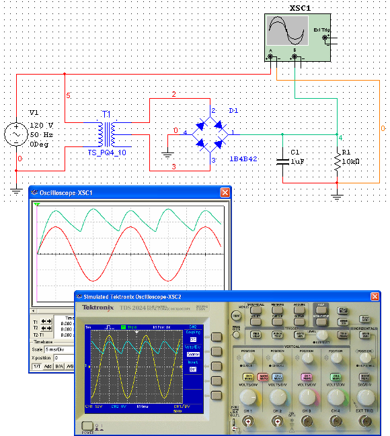Click the CH 1 vertical POSITION knob
The width and height of the screenshot is (390, 436).
coord(249,358)
